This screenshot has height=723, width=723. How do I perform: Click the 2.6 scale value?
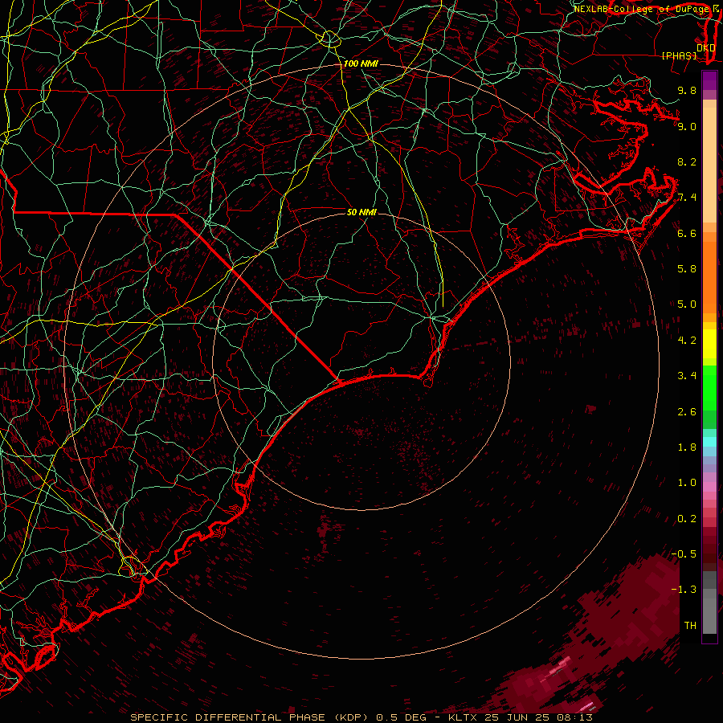coord(687,412)
